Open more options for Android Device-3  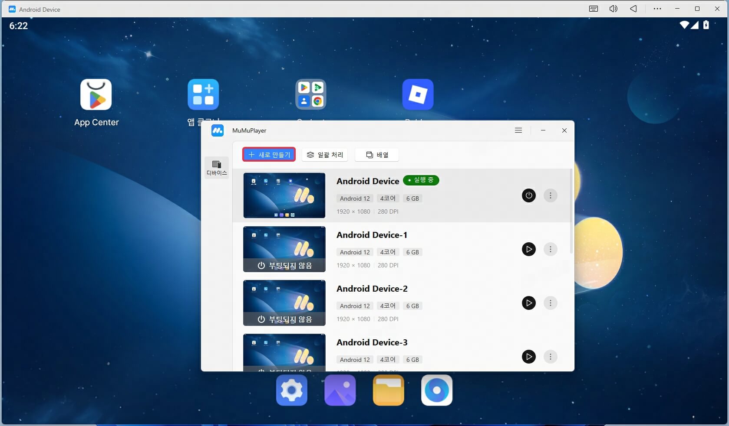pyautogui.click(x=551, y=357)
